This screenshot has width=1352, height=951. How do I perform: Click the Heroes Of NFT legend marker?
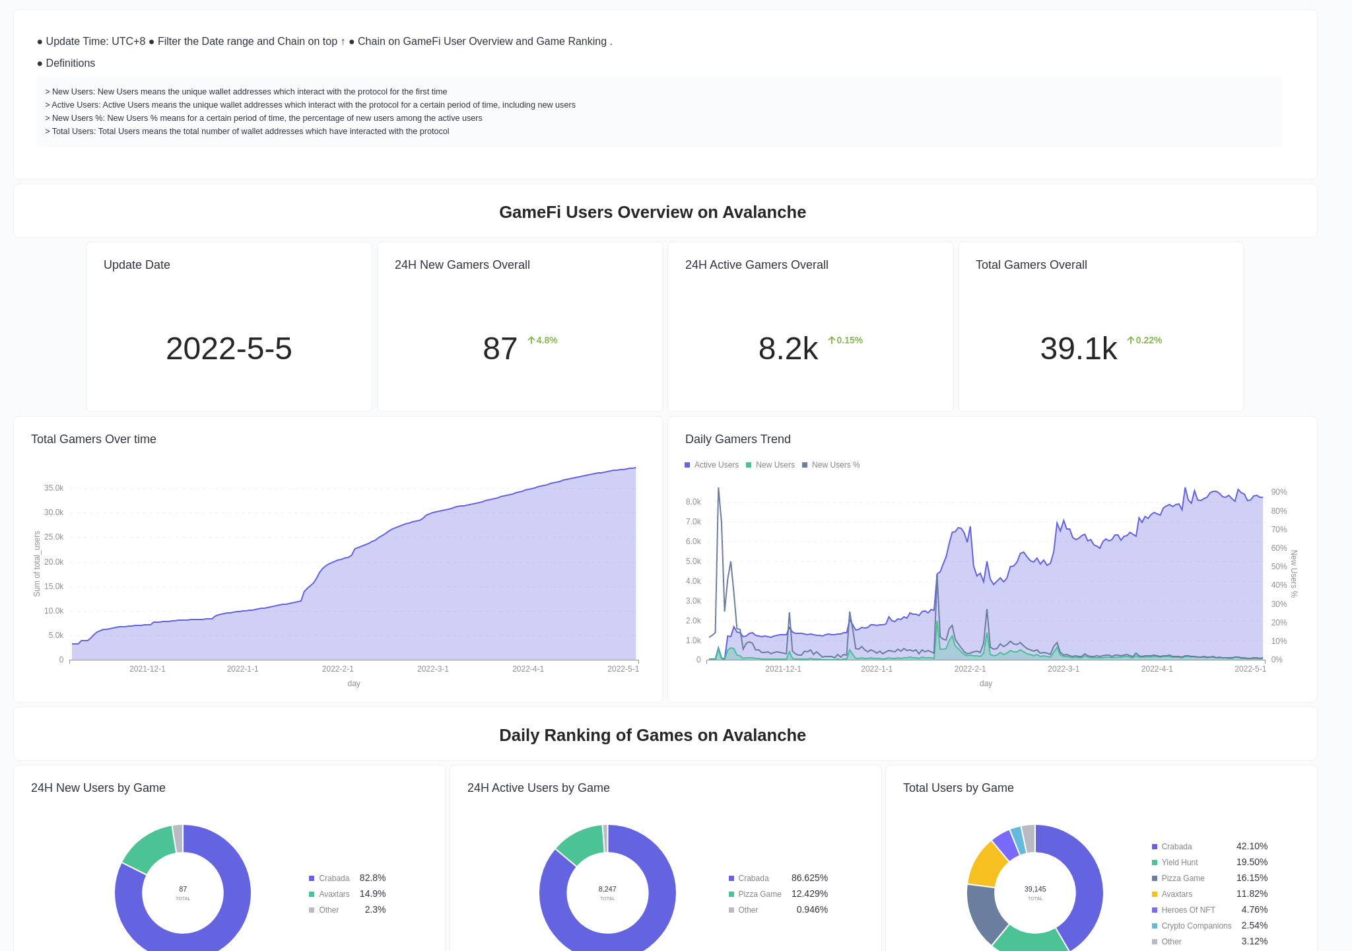(1155, 910)
